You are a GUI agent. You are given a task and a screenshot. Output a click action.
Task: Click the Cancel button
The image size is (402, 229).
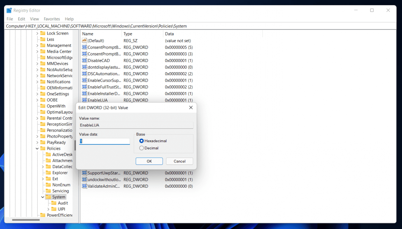179,161
